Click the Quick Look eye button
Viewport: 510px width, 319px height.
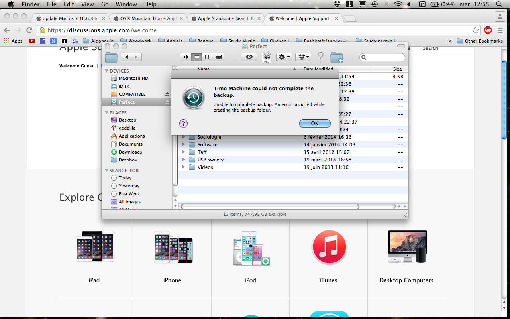point(249,57)
